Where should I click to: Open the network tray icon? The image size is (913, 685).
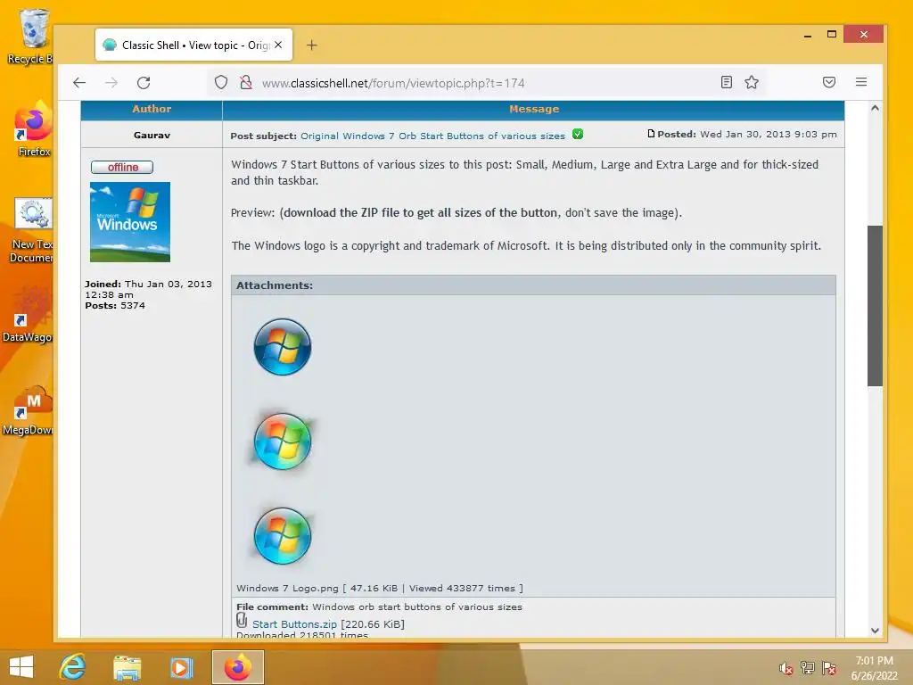[808, 668]
